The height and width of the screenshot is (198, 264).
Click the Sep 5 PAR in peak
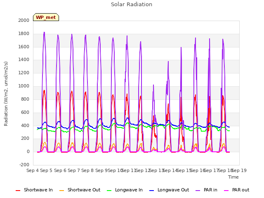44,32
